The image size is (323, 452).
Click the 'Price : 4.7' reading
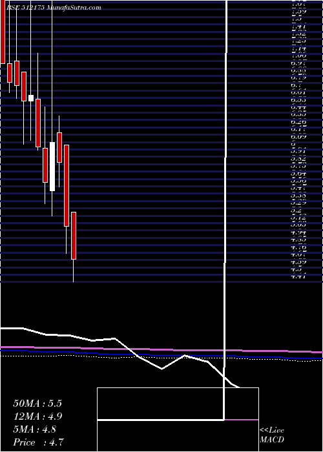click(39, 442)
